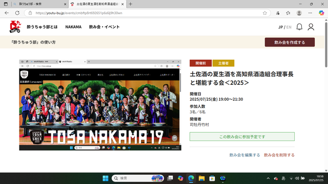Screen dimensions: 328x184
Task: Open browser profile avatar
Action: pos(299,13)
